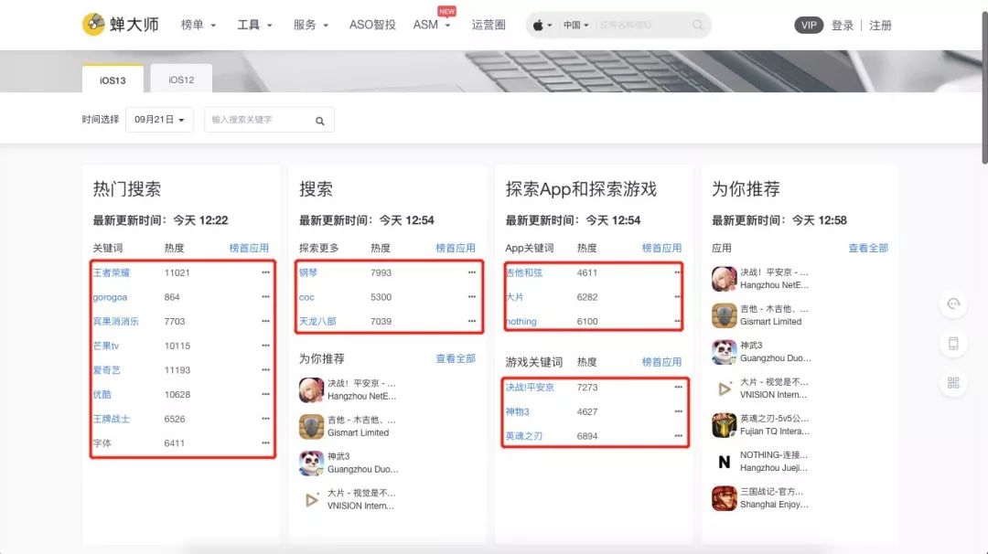Click 榜首应用 beside 游戏关键词

[661, 362]
